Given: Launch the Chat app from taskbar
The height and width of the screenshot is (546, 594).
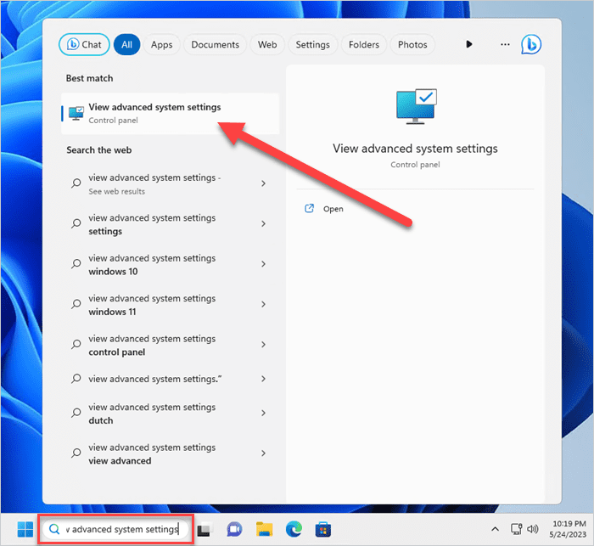Looking at the screenshot, I should coord(234,529).
